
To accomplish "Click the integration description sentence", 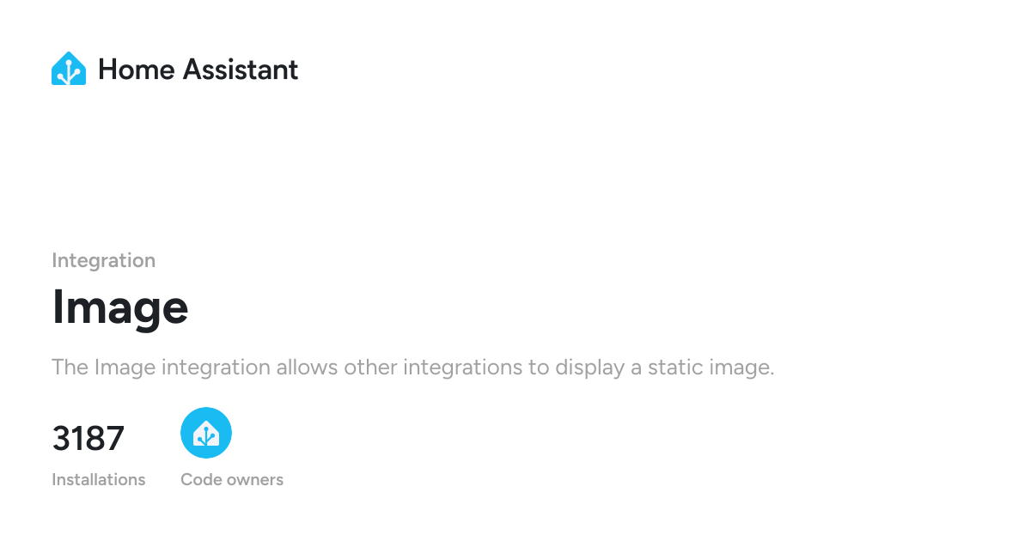I will coord(413,368).
